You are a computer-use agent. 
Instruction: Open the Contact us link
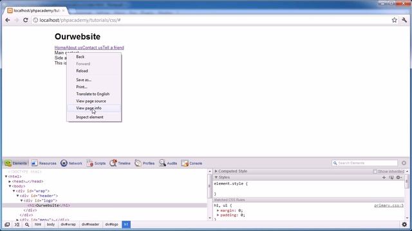pos(92,47)
